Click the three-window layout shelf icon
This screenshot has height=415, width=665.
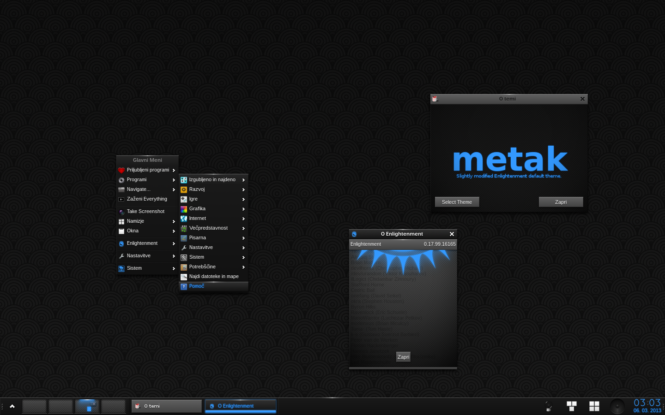point(572,406)
